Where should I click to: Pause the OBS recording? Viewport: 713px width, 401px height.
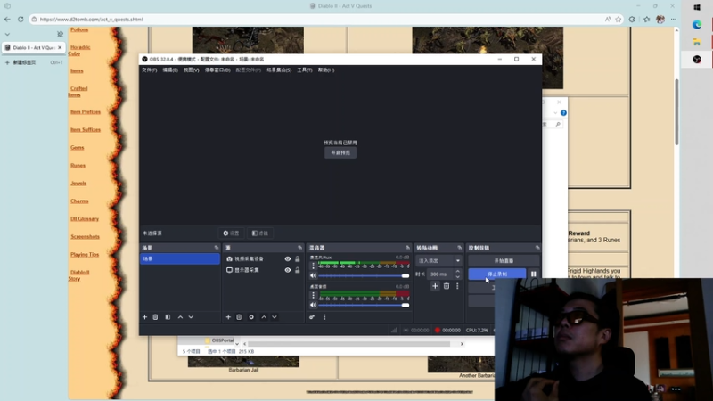[533, 274]
